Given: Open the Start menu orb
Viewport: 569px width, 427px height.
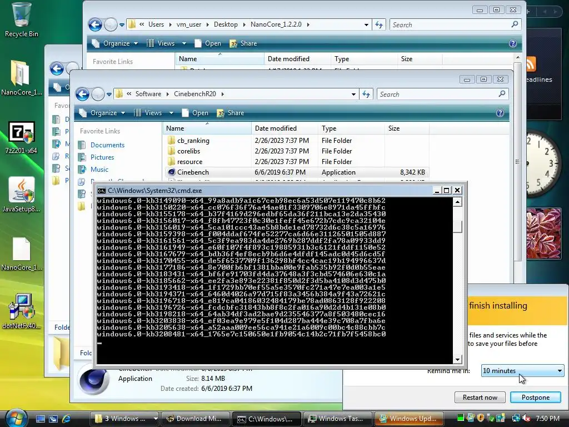Looking at the screenshot, I should click(x=16, y=418).
